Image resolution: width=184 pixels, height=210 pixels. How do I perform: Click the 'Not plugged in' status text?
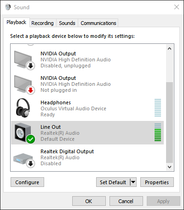point(58,90)
